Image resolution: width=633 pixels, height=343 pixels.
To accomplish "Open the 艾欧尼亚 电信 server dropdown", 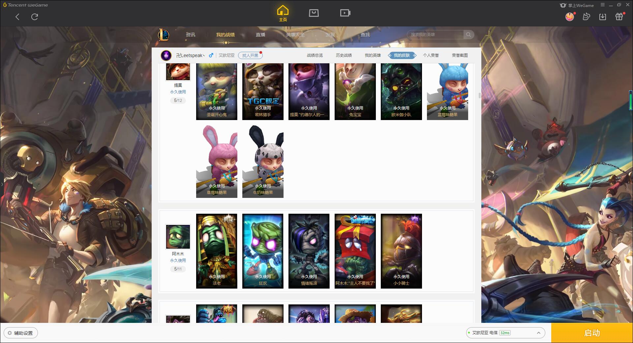I will [x=505, y=333].
